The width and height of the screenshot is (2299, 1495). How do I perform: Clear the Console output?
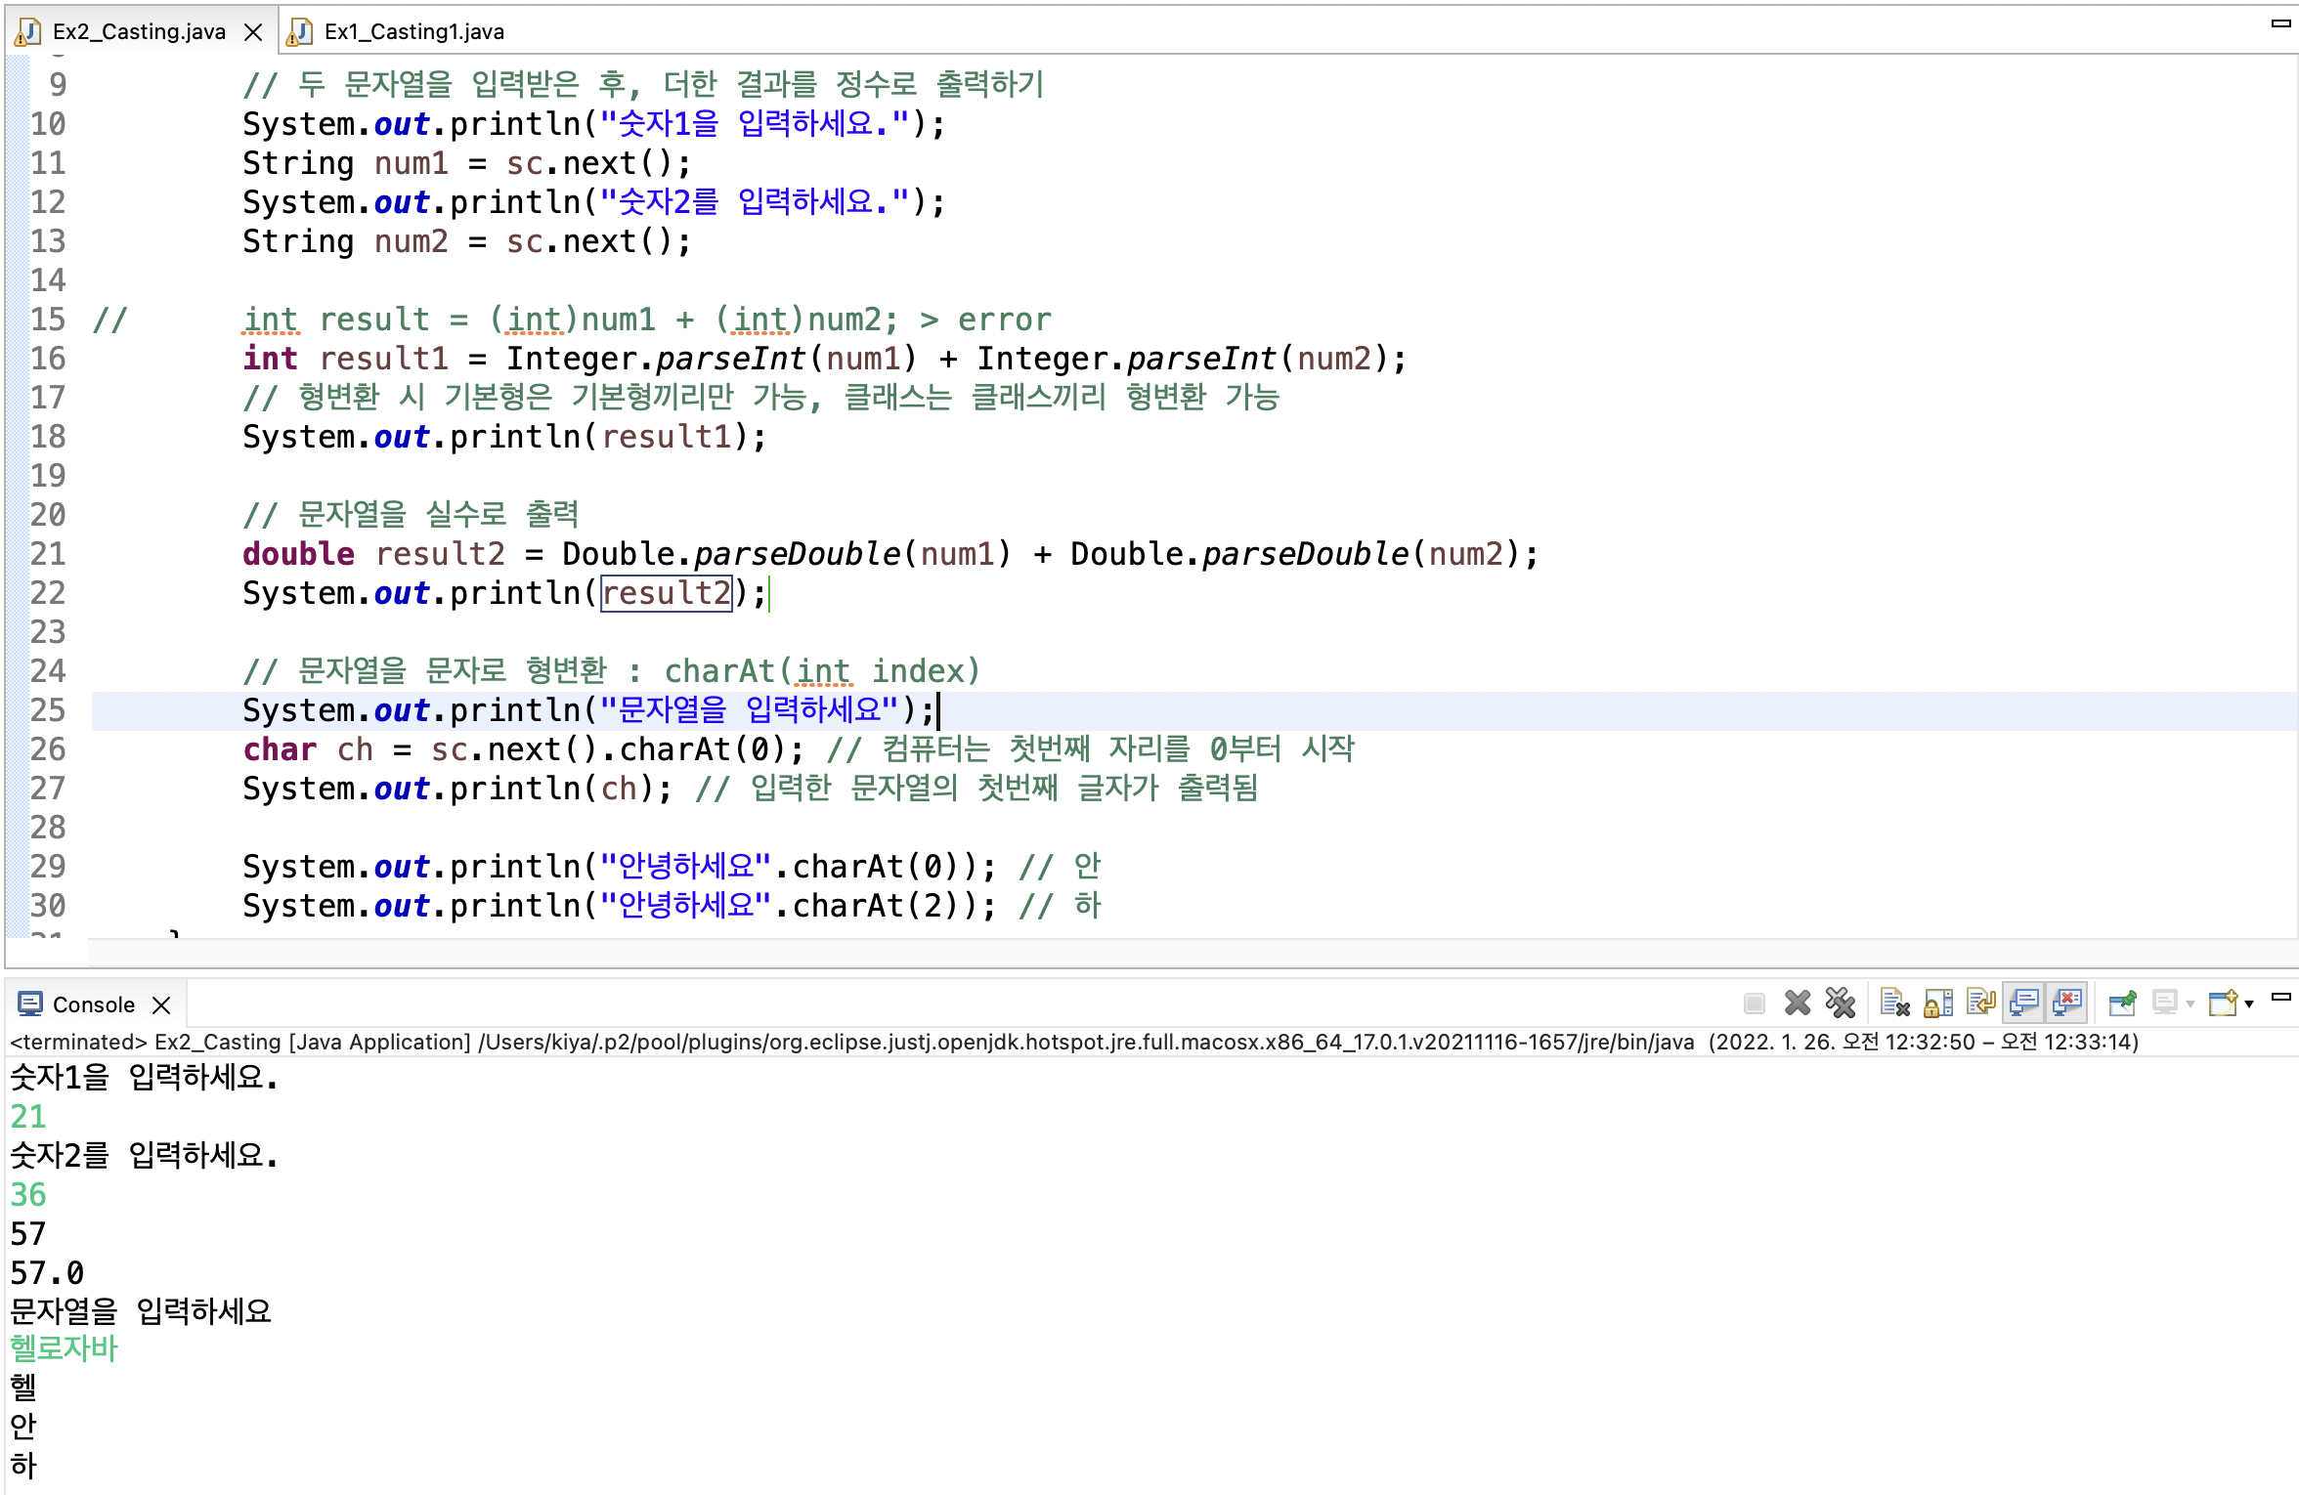coord(1894,1003)
